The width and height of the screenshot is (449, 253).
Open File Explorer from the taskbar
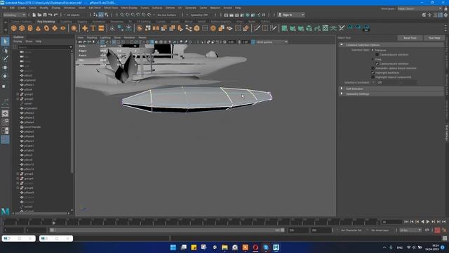[x=224, y=247]
